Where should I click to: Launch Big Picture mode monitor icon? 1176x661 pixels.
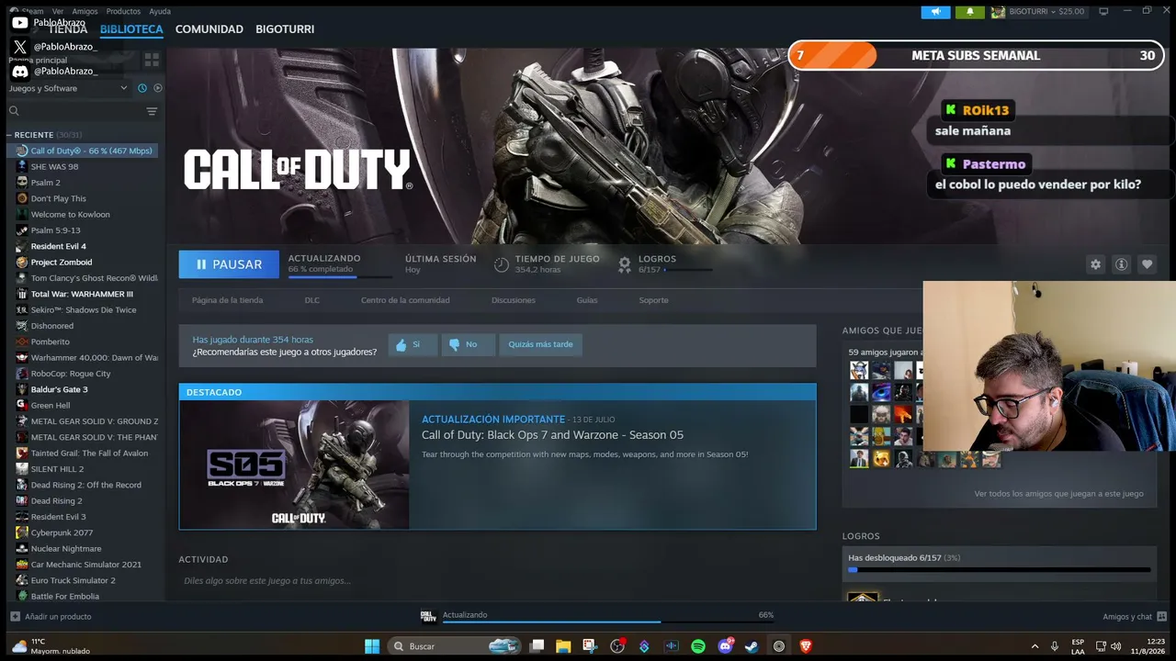click(x=1103, y=11)
